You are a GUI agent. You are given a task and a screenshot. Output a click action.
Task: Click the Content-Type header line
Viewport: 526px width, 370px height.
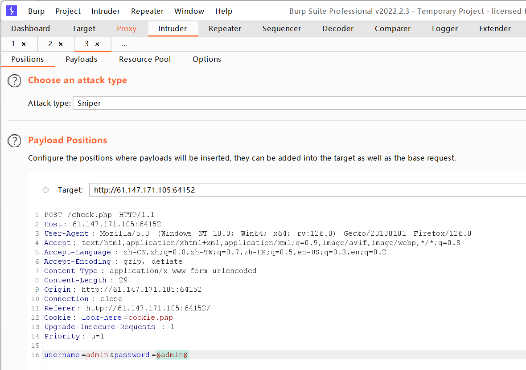click(x=150, y=271)
